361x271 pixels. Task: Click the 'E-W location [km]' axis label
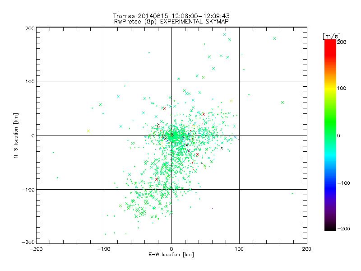pyautogui.click(x=171, y=255)
